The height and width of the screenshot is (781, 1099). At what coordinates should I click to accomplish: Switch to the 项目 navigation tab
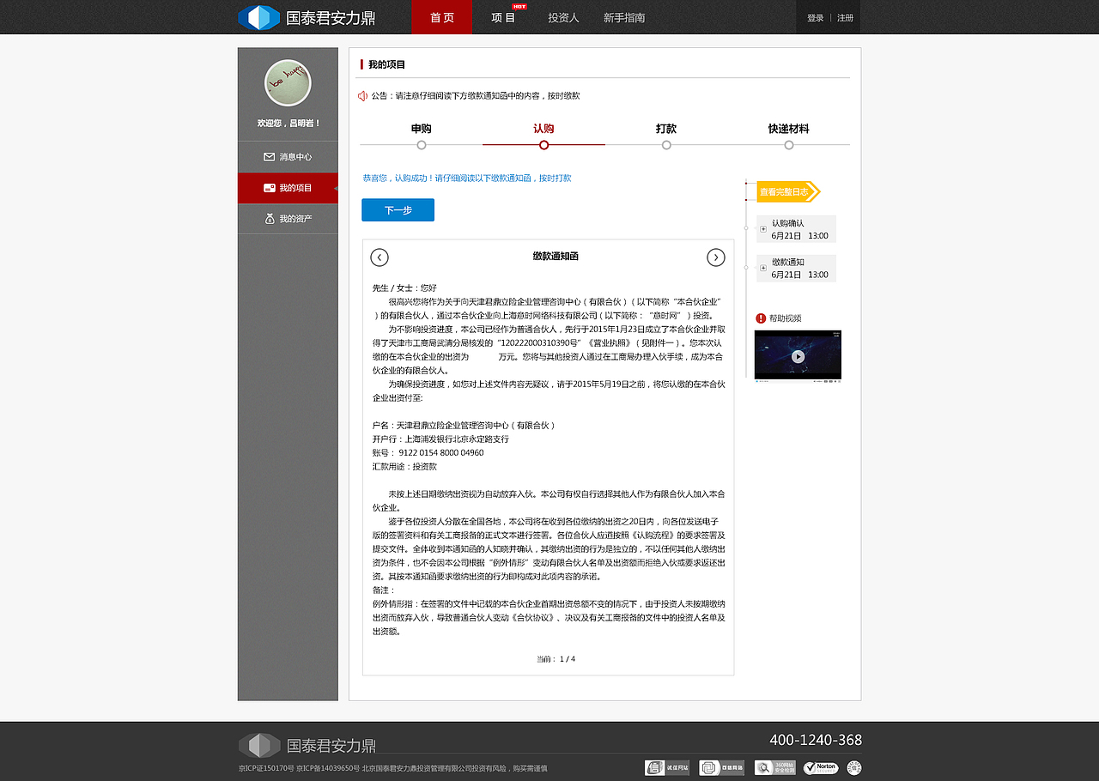click(x=504, y=17)
